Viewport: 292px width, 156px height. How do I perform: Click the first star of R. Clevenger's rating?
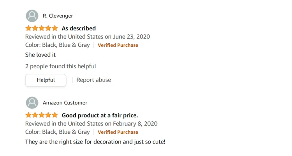tap(29, 28)
